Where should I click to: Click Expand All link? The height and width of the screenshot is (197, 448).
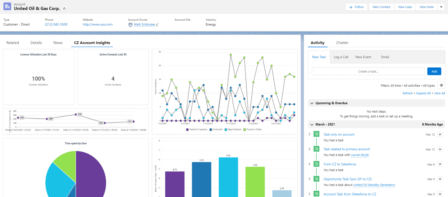point(423,93)
